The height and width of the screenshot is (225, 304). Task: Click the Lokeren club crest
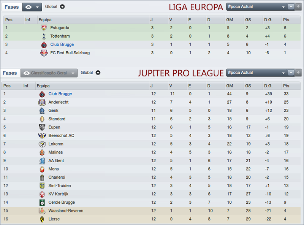[42, 144]
